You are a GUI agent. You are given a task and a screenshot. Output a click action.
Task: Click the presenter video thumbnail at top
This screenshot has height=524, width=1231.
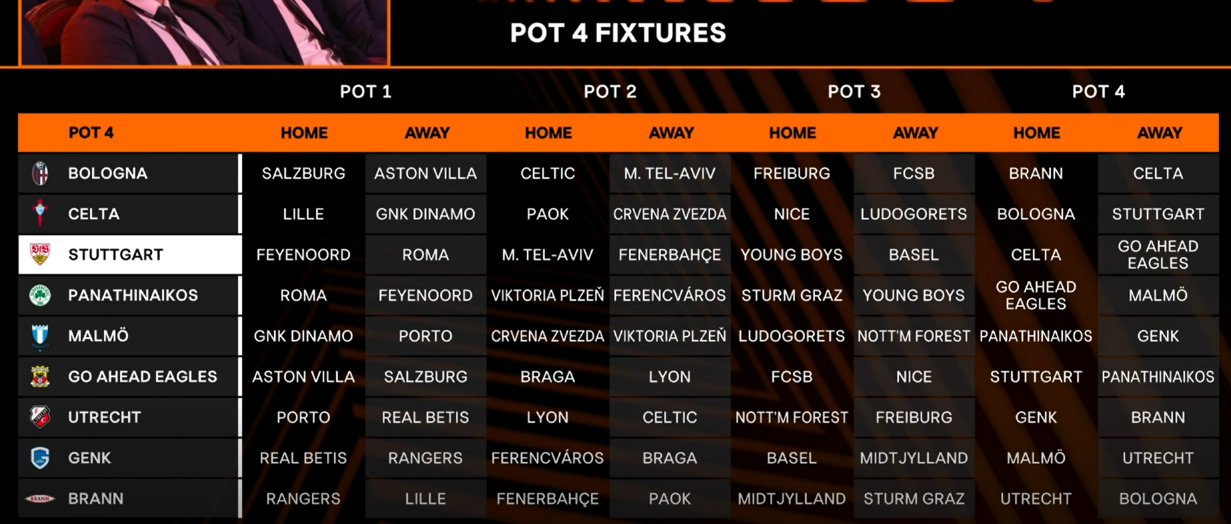[204, 32]
